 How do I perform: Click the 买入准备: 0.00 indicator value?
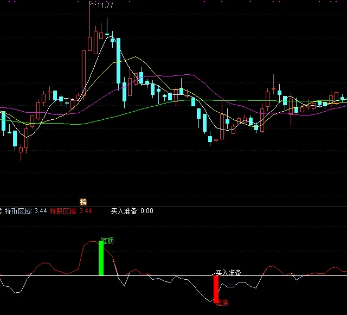pyautogui.click(x=132, y=211)
